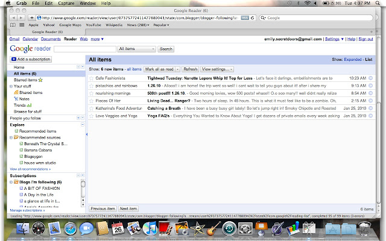
Task: Click the Next item button
Action: 128,209
